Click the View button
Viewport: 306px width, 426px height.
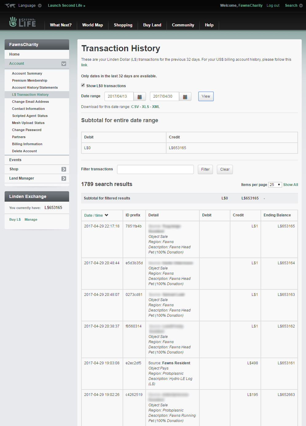click(206, 96)
